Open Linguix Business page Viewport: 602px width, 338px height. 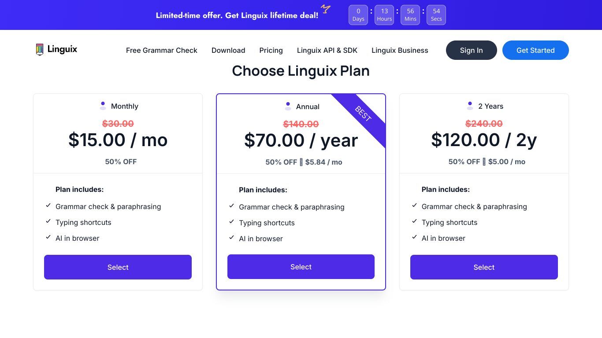(400, 50)
